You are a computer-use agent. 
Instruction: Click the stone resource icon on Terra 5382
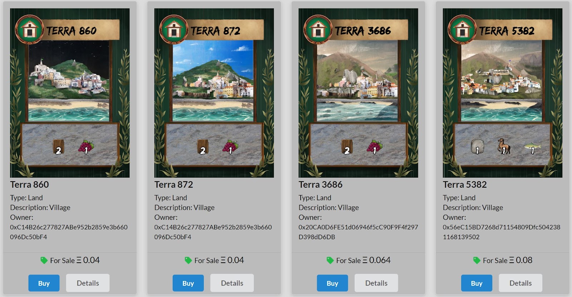pos(477,147)
